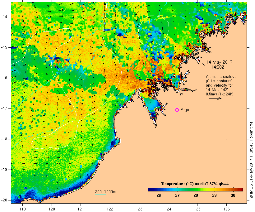
Task: Click colorbar label 26
Action: (159, 195)
